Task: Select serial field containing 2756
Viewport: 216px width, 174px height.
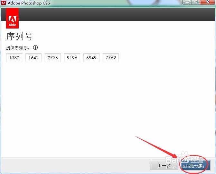Action: point(53,58)
